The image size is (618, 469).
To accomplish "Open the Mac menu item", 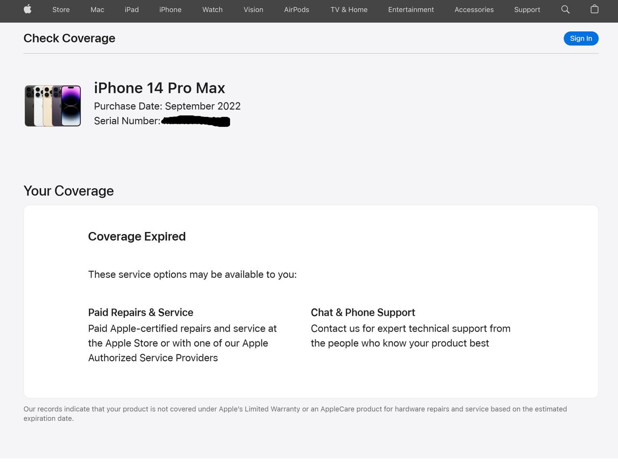I will click(97, 10).
